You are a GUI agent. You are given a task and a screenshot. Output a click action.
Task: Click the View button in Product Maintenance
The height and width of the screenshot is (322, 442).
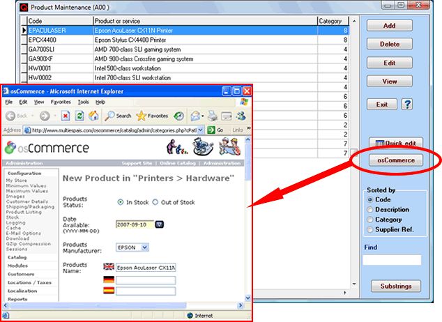[x=389, y=81]
